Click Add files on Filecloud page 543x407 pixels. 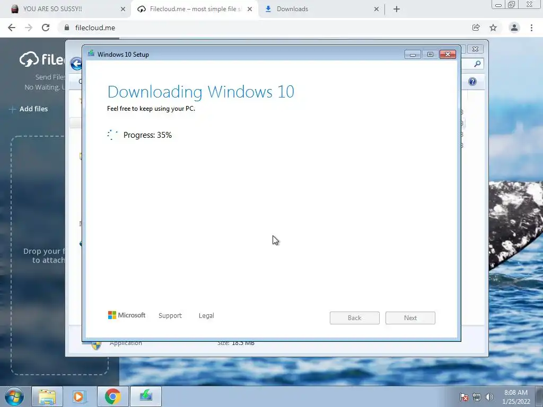click(x=29, y=109)
